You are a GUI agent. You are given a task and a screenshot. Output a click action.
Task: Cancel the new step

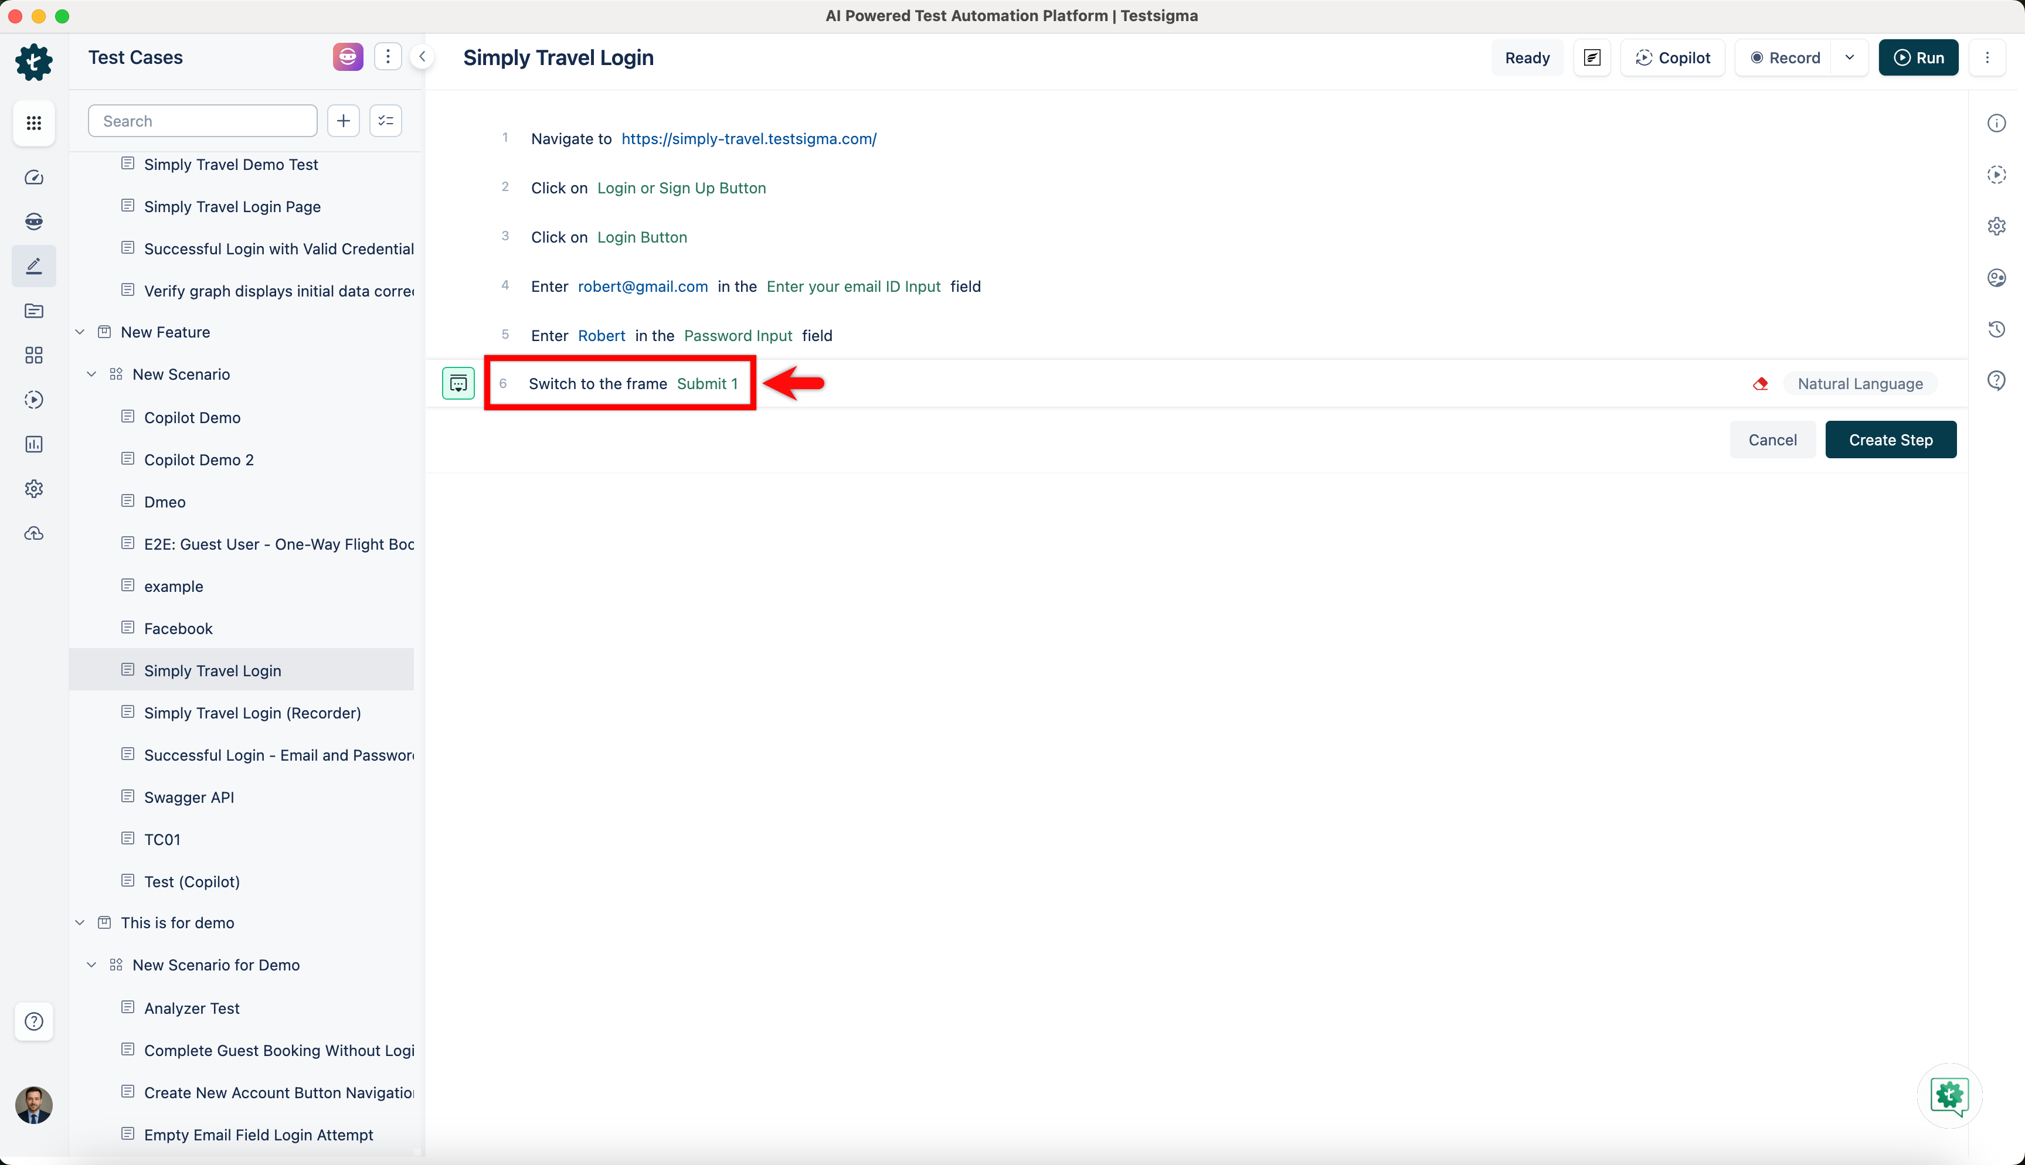click(1773, 440)
